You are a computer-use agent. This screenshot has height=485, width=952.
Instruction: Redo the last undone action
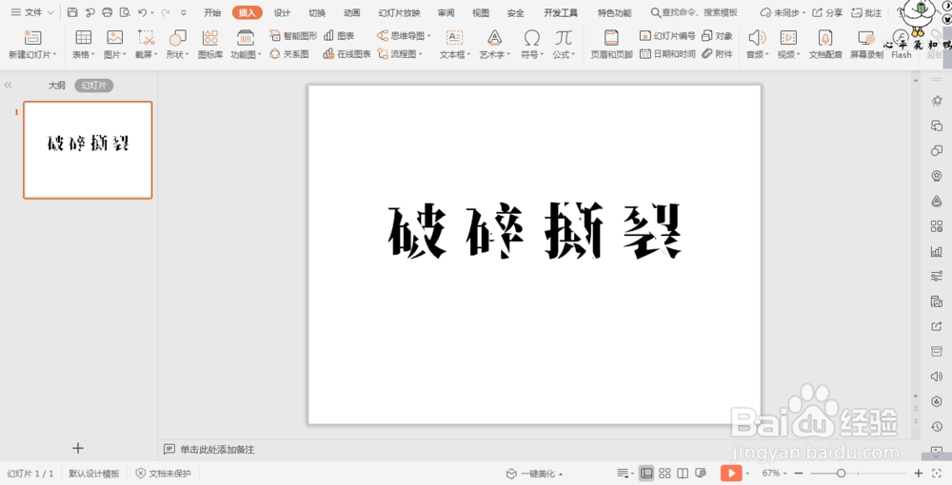(x=165, y=12)
